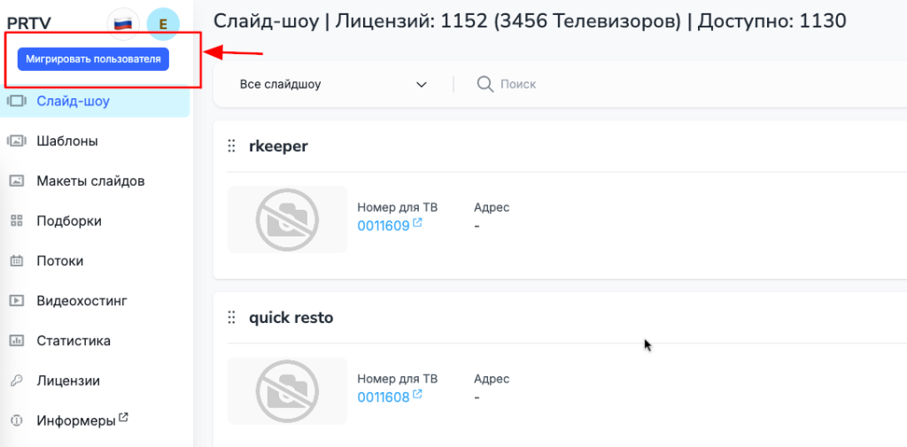Click the Шаблоны sidebar icon
The width and height of the screenshot is (907, 447).
[x=16, y=141]
